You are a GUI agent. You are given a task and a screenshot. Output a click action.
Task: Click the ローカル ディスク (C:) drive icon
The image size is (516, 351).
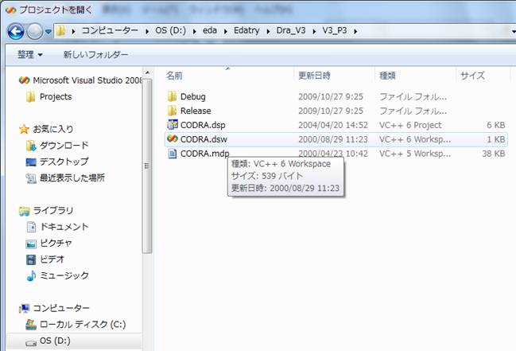click(x=31, y=325)
